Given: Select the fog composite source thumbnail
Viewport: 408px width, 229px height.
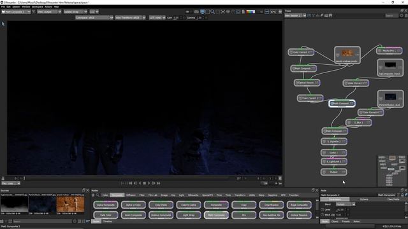Looking at the screenshot, I should (x=14, y=204).
